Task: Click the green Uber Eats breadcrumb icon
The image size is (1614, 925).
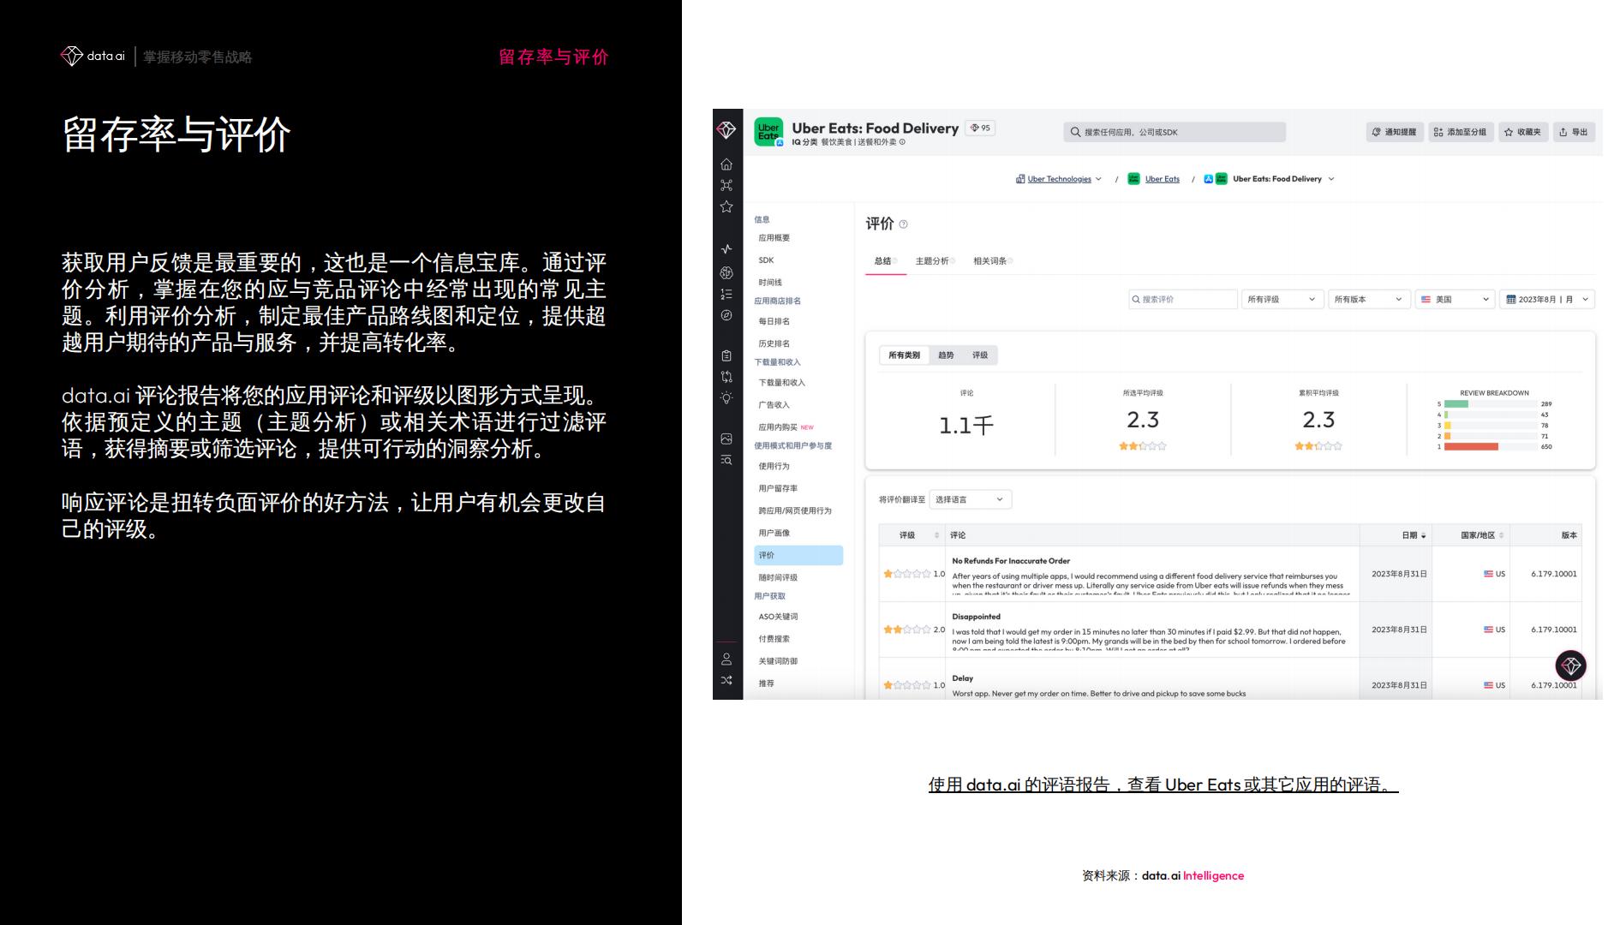Action: pyautogui.click(x=1133, y=179)
